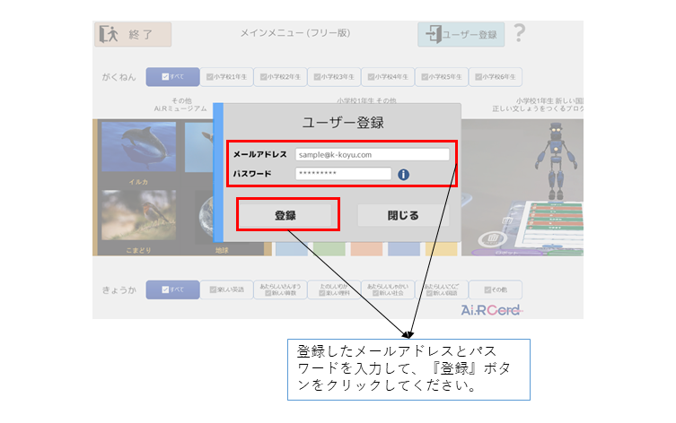
Task: Toggle the がくねん すべて checkbox
Action: (x=172, y=77)
